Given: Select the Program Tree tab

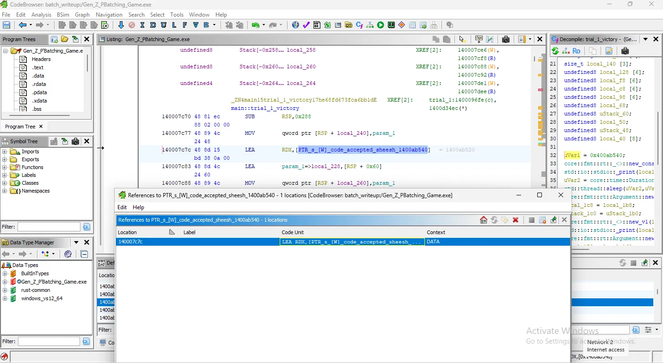Looking at the screenshot, I should [20, 127].
